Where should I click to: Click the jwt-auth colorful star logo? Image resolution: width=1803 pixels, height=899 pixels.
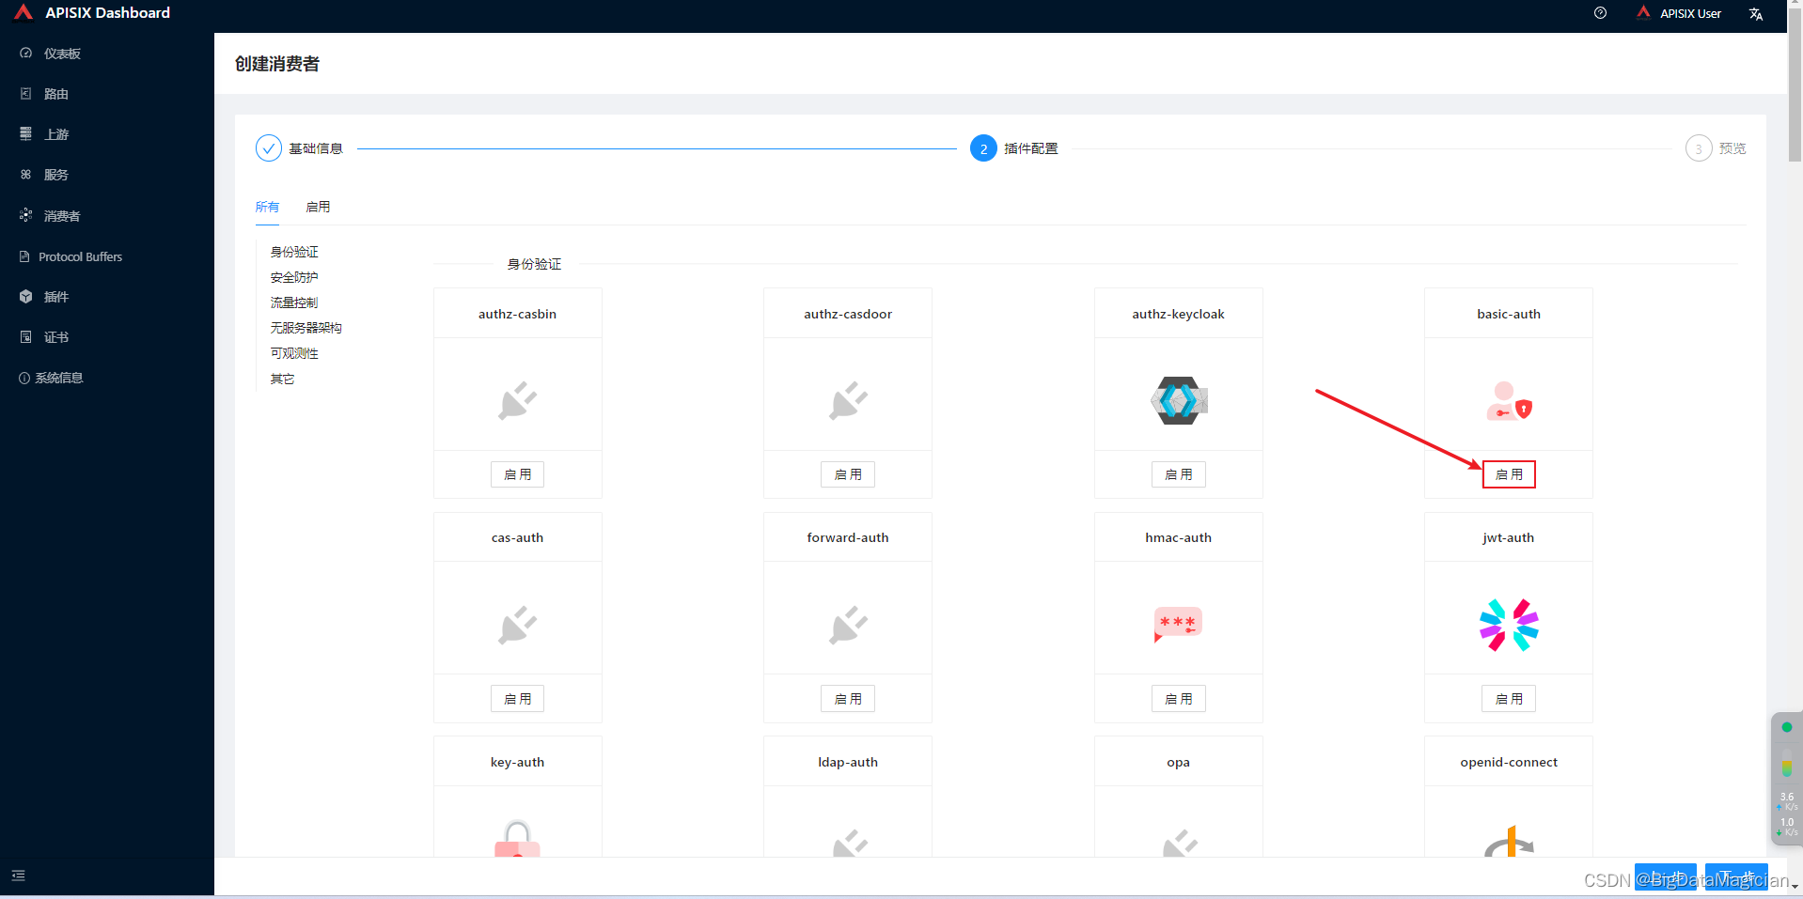1509,625
